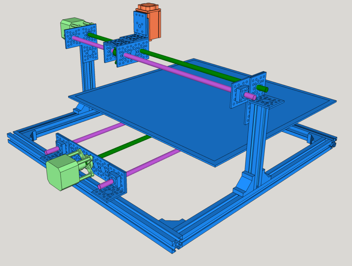Image resolution: width=352 pixels, height=266 pixels.
Task: Click the left vertical extrusion post
Action: click(88, 74)
